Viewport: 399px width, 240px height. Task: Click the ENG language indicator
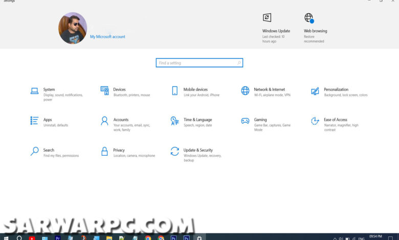click(x=361, y=238)
